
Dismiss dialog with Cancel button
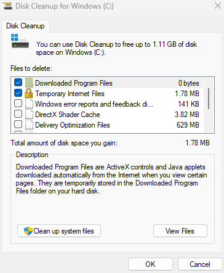point(200,264)
